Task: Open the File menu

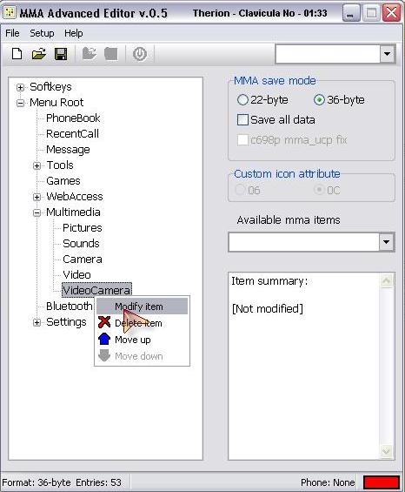Action: (12, 33)
